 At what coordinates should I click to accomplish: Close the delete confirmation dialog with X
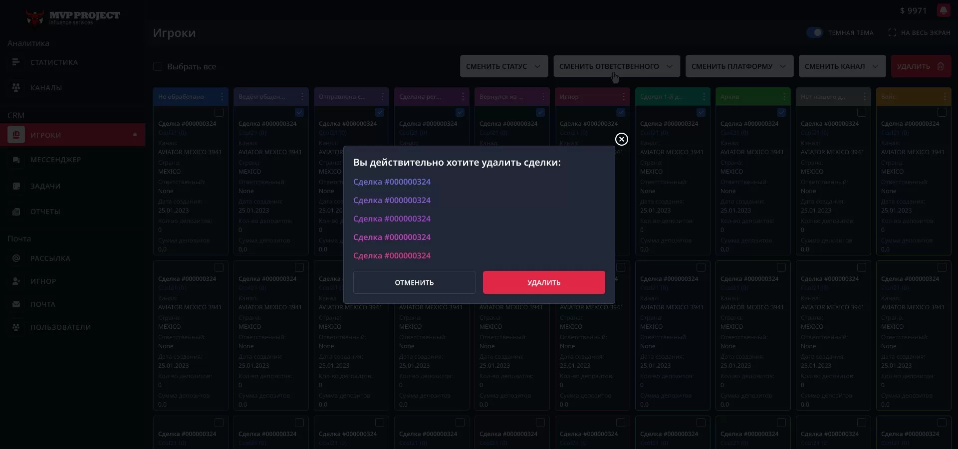coord(621,139)
